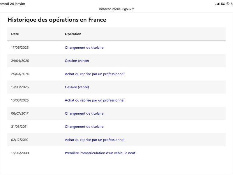Select the 25/03/2025 Achat ou reprise link
The image size is (233, 175).
click(95, 74)
